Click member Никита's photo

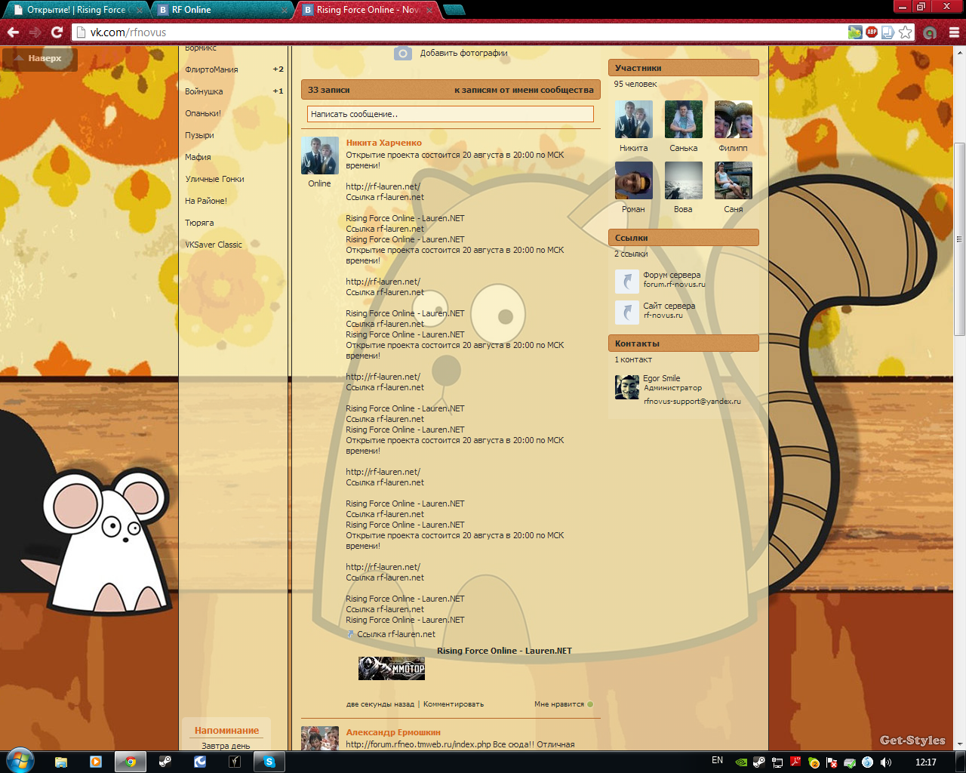(x=634, y=119)
